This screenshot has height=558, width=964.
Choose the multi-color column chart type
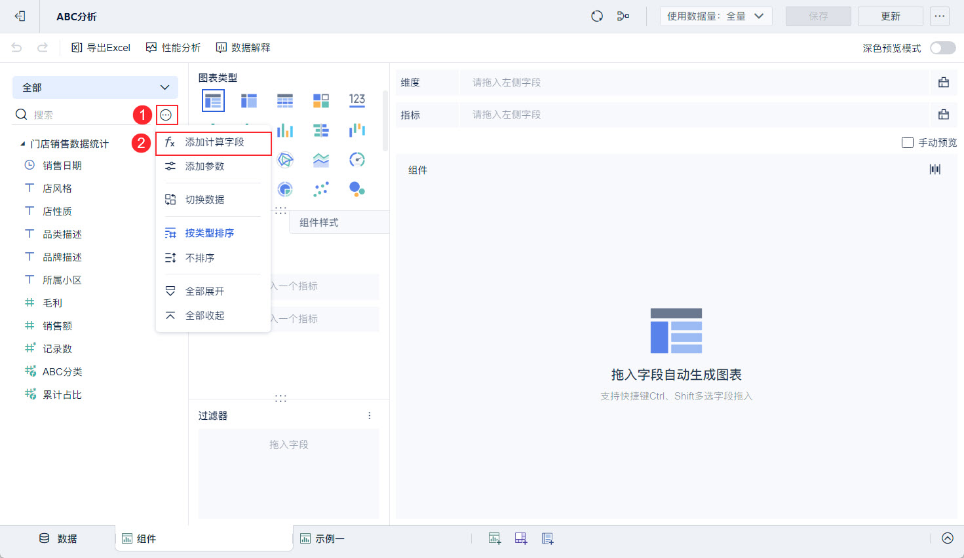285,130
